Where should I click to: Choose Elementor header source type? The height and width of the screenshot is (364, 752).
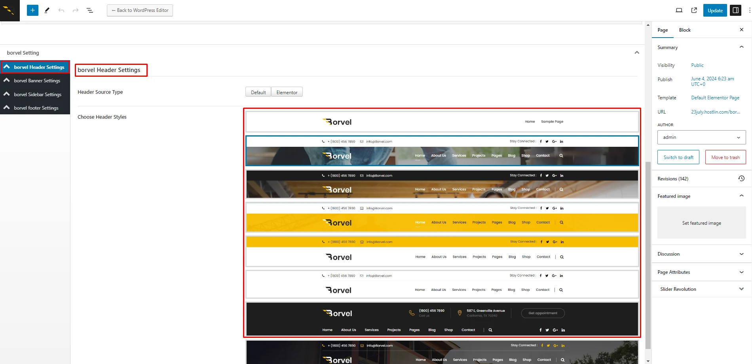(287, 92)
